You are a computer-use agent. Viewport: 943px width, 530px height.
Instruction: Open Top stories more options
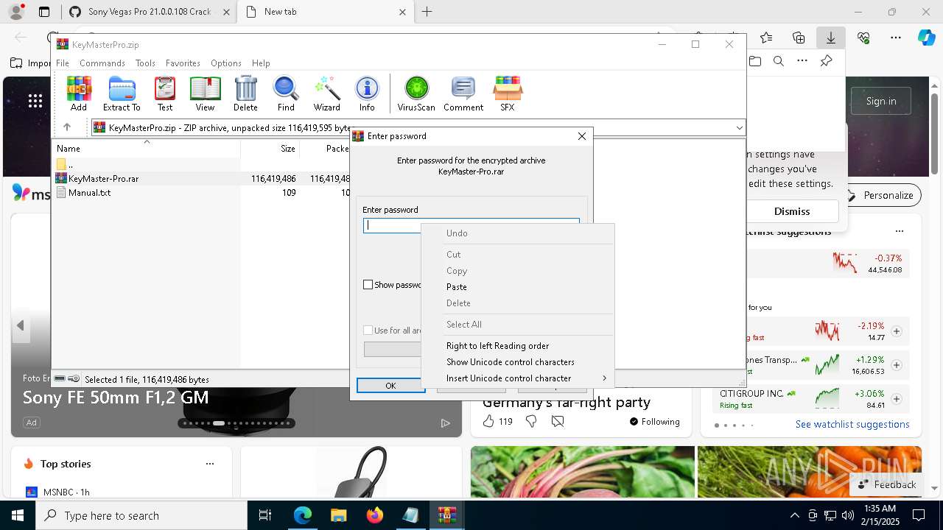(x=210, y=464)
